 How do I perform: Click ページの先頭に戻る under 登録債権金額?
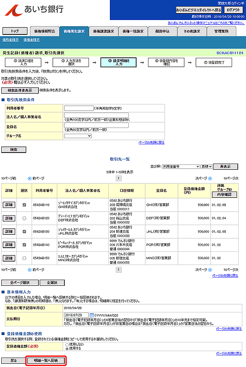coord(229,353)
